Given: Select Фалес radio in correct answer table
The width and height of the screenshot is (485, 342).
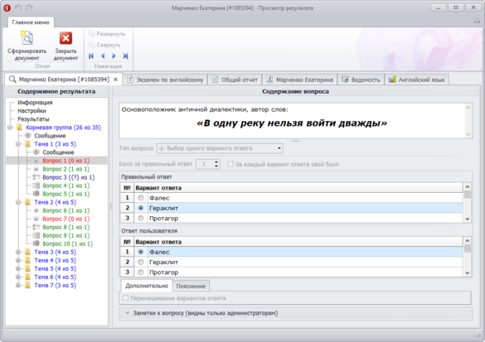Looking at the screenshot, I should coord(141,198).
